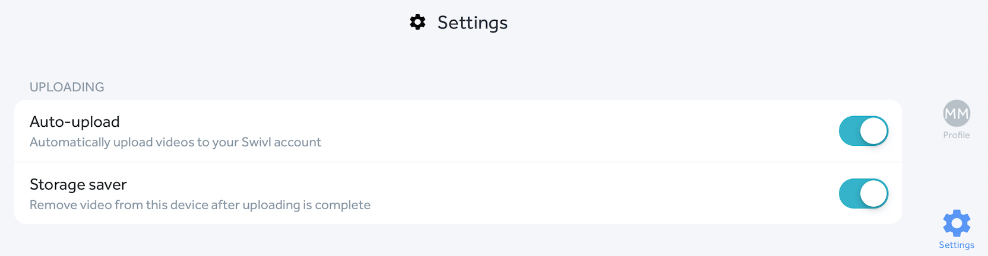
Task: Click the Storage saver title text
Action: tap(78, 184)
